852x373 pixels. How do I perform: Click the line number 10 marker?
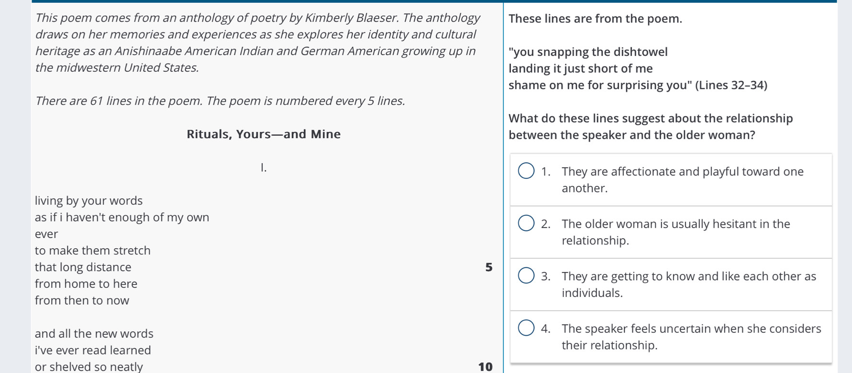coord(485,367)
